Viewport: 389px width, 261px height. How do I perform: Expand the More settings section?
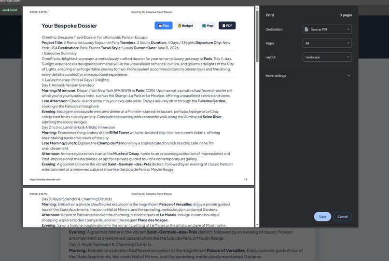[x=308, y=76]
